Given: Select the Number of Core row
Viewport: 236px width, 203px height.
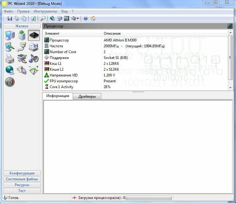Looking at the screenshot, I should [135, 52].
